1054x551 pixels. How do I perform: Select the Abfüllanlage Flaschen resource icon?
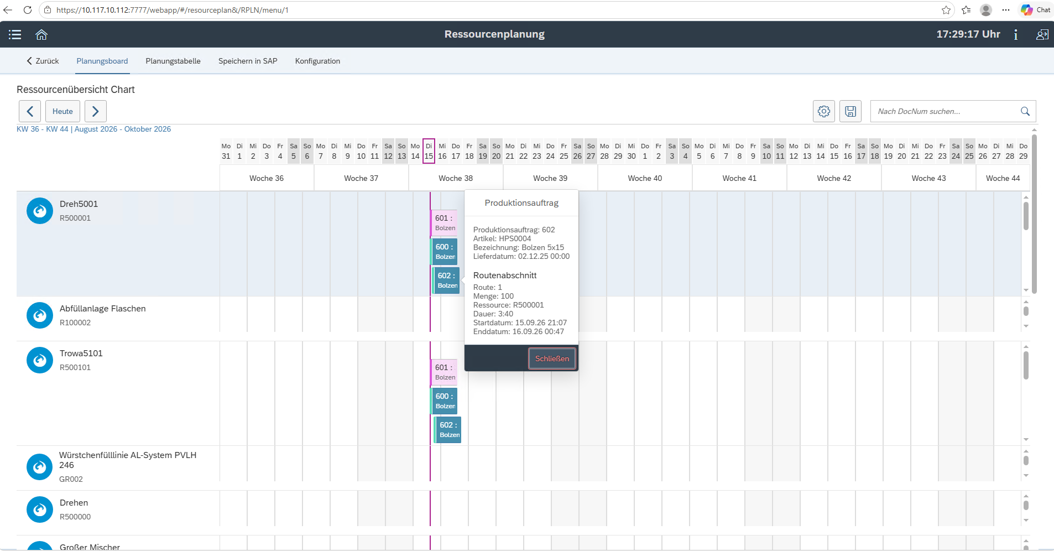pyautogui.click(x=40, y=315)
